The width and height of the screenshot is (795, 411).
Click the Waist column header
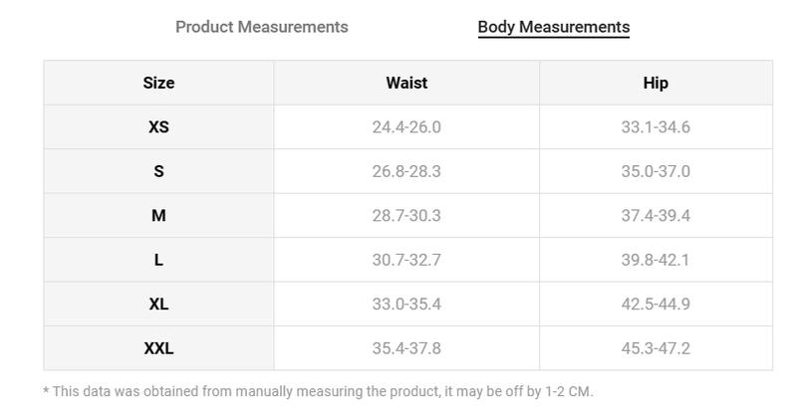(406, 83)
